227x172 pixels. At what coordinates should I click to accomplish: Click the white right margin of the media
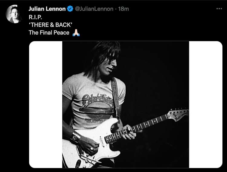click(206, 105)
